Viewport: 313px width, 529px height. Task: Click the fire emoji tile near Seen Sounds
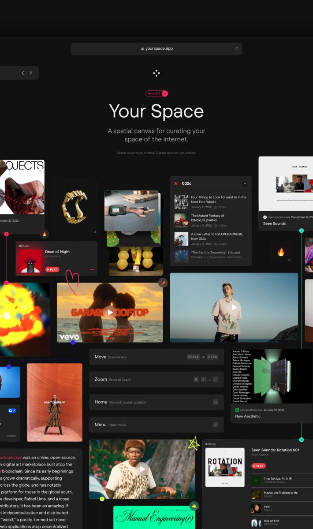click(281, 252)
